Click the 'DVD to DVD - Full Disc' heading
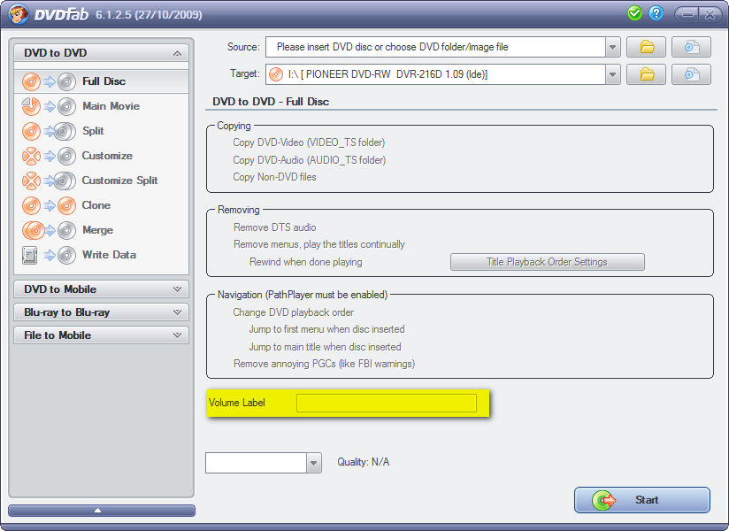This screenshot has width=729, height=531. pos(271,102)
